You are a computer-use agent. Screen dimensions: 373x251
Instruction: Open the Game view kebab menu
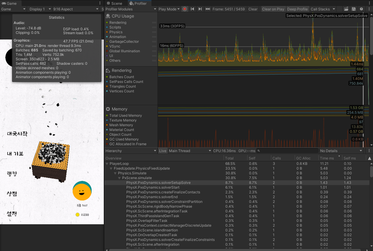point(100,3)
